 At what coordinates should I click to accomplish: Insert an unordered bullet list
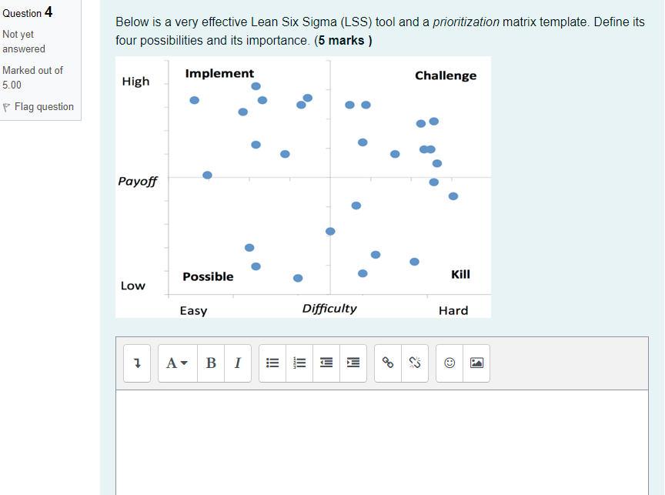pos(272,363)
